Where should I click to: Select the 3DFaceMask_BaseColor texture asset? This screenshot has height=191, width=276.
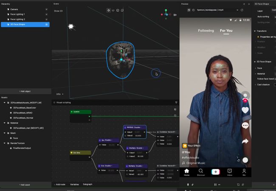25,108
